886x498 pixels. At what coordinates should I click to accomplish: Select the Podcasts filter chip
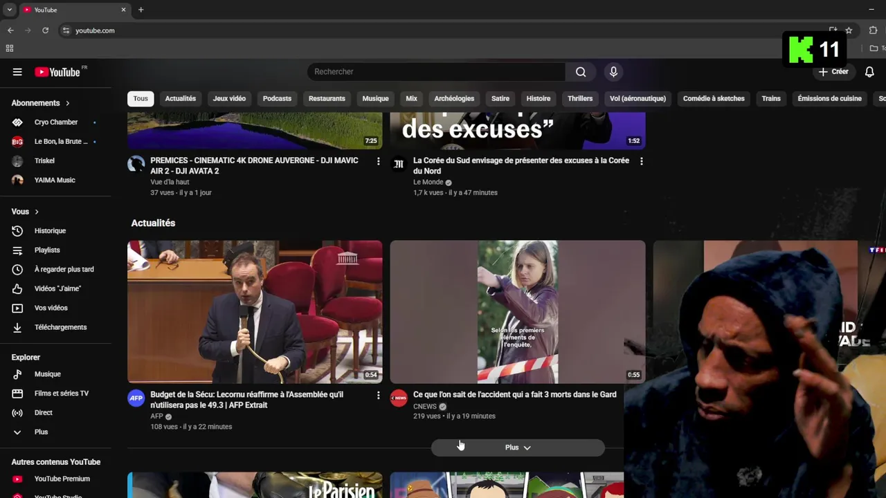pos(277,98)
